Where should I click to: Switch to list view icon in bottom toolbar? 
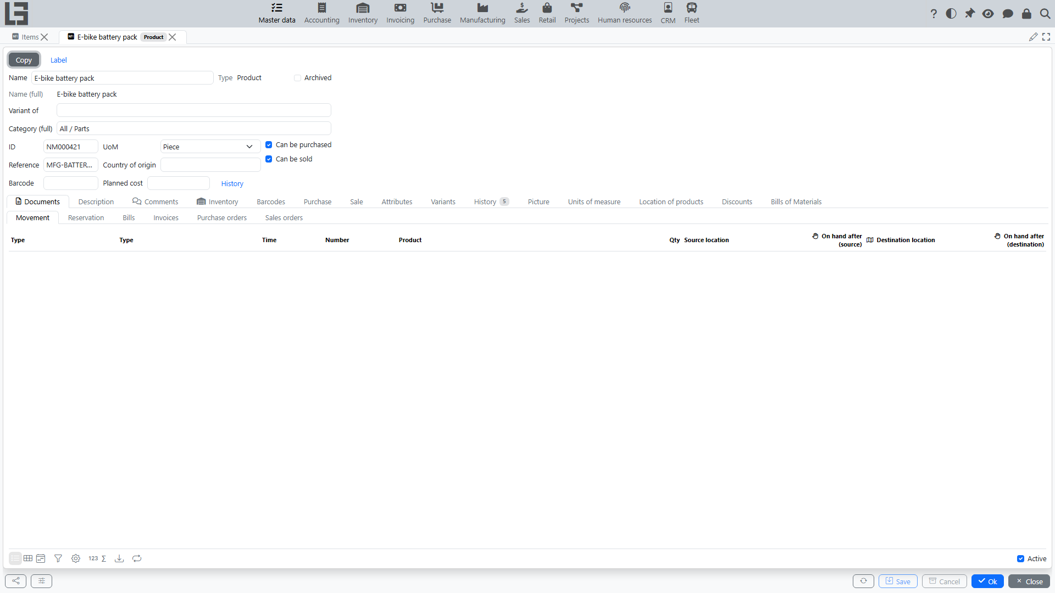pos(15,558)
